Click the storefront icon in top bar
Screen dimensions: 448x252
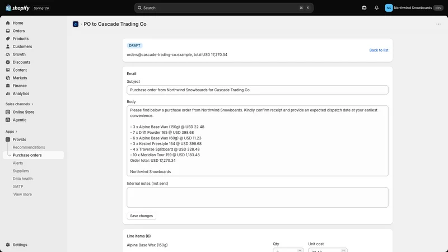pos(364,8)
